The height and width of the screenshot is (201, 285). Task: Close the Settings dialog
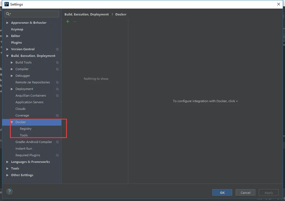[x=278, y=4]
